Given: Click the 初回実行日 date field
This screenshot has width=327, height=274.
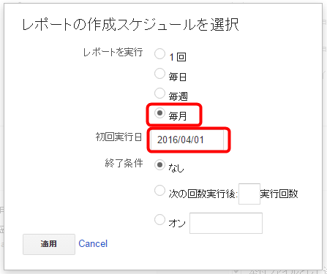Looking at the screenshot, I should pos(187,140).
